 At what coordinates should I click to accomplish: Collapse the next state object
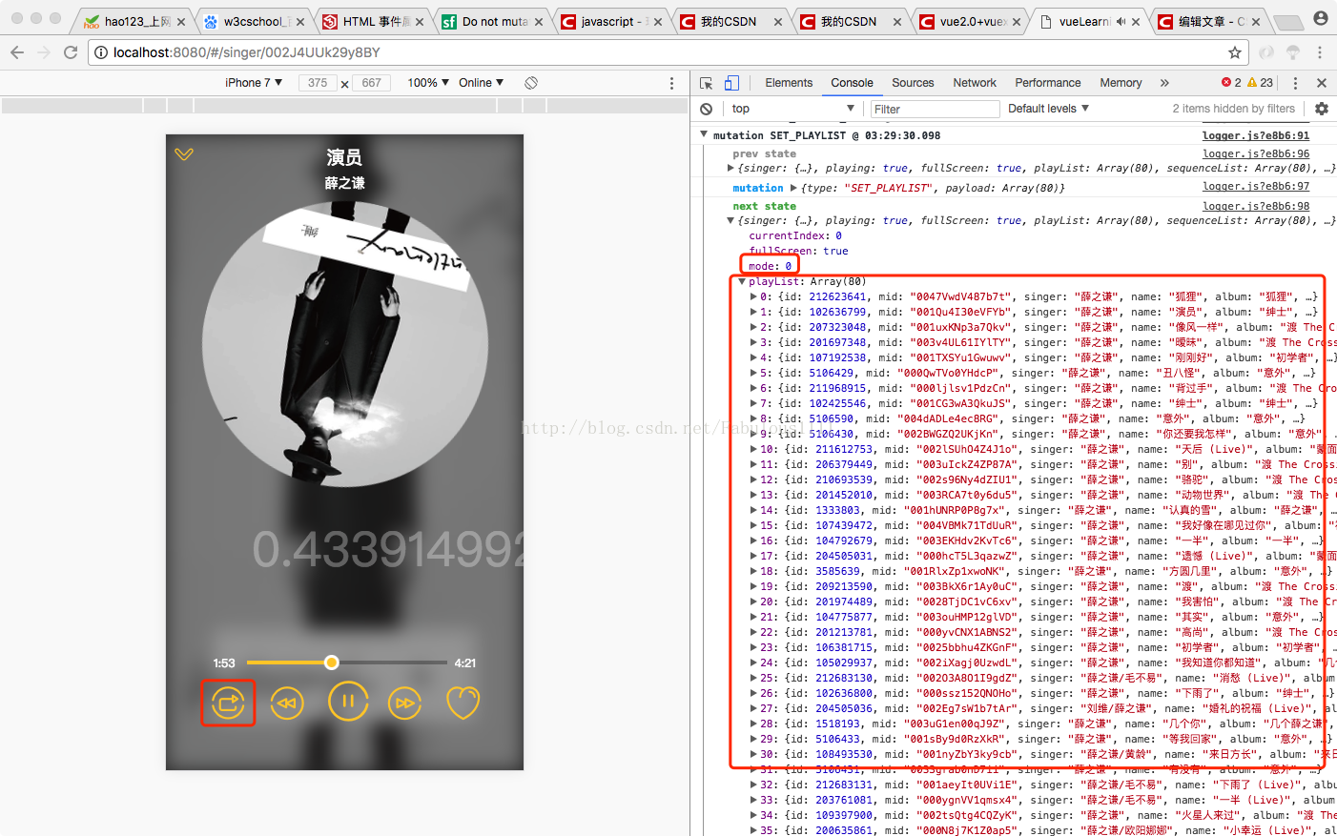tap(730, 220)
